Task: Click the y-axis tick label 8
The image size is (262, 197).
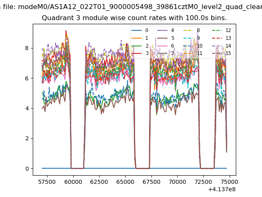Action: point(27,48)
